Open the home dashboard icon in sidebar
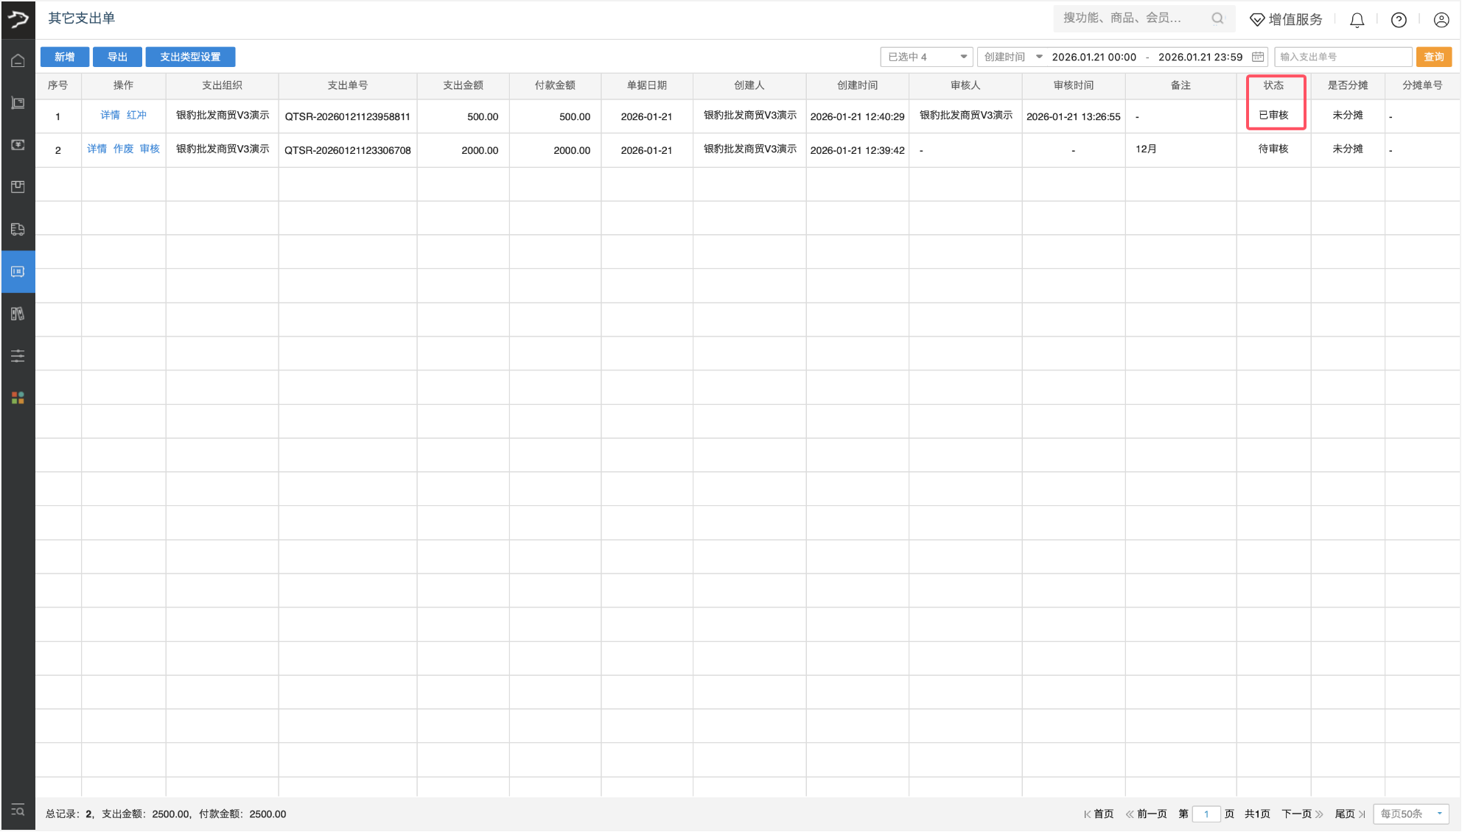1462x832 pixels. click(x=18, y=60)
